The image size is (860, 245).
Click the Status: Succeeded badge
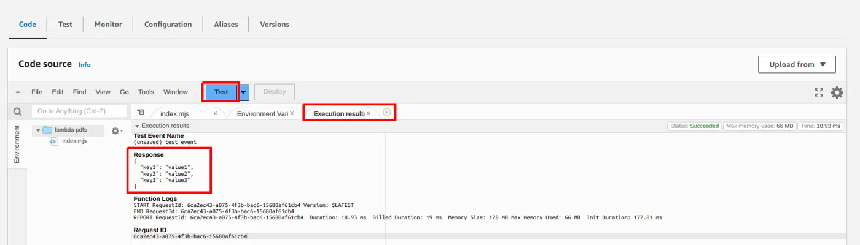pos(694,126)
